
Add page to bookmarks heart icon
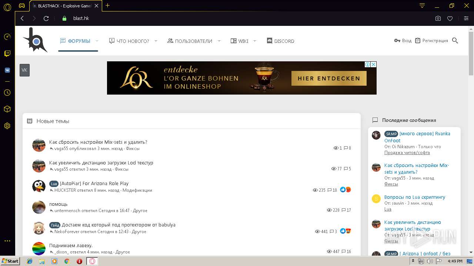coord(450,18)
